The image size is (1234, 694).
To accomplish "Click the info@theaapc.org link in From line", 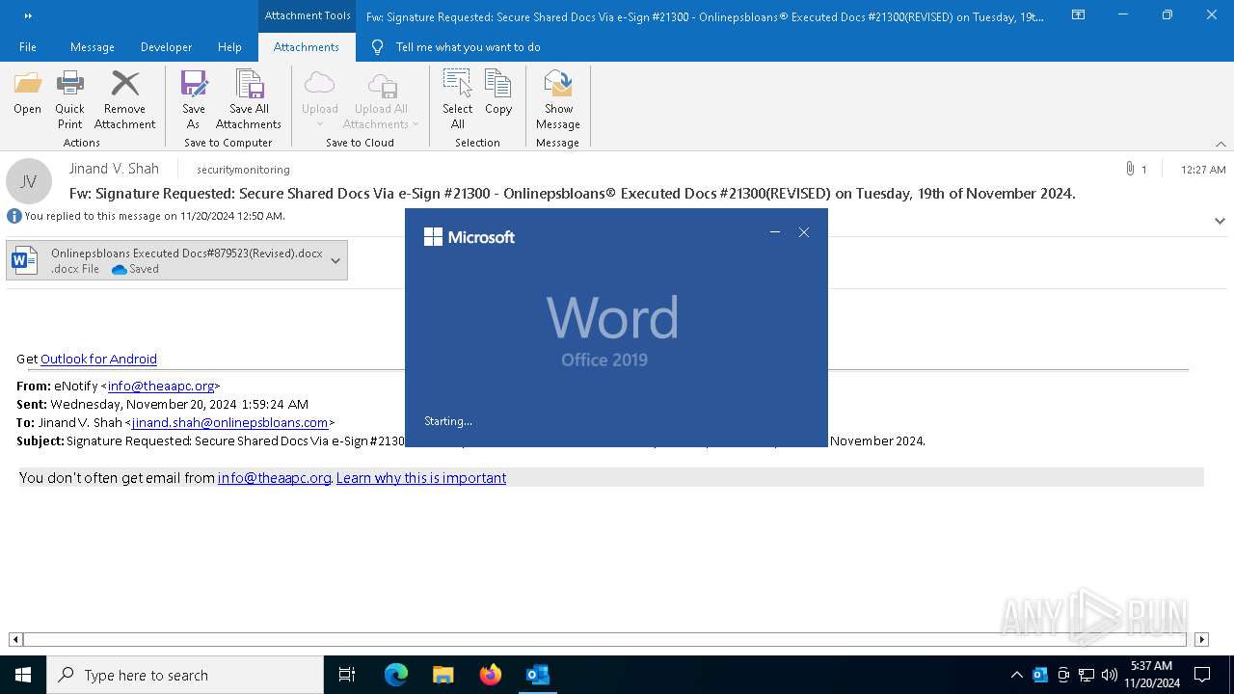I will coord(161,386).
